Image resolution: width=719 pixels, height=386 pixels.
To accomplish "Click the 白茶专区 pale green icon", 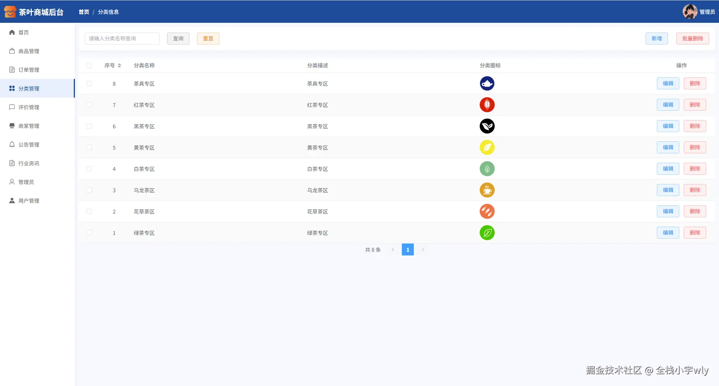I will pos(487,169).
